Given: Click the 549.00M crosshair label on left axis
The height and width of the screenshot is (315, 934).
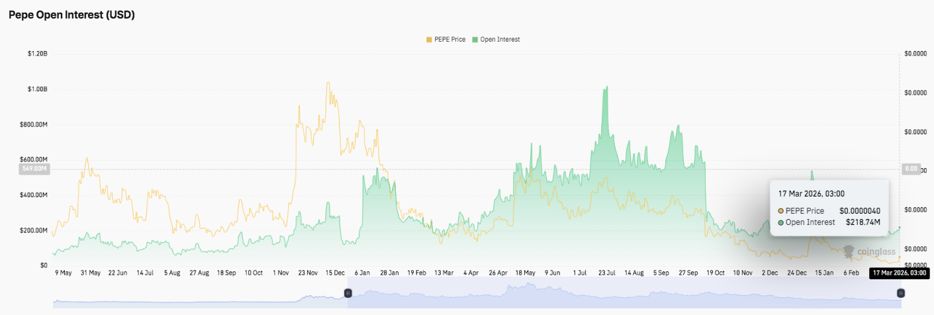Looking at the screenshot, I should pyautogui.click(x=35, y=169).
